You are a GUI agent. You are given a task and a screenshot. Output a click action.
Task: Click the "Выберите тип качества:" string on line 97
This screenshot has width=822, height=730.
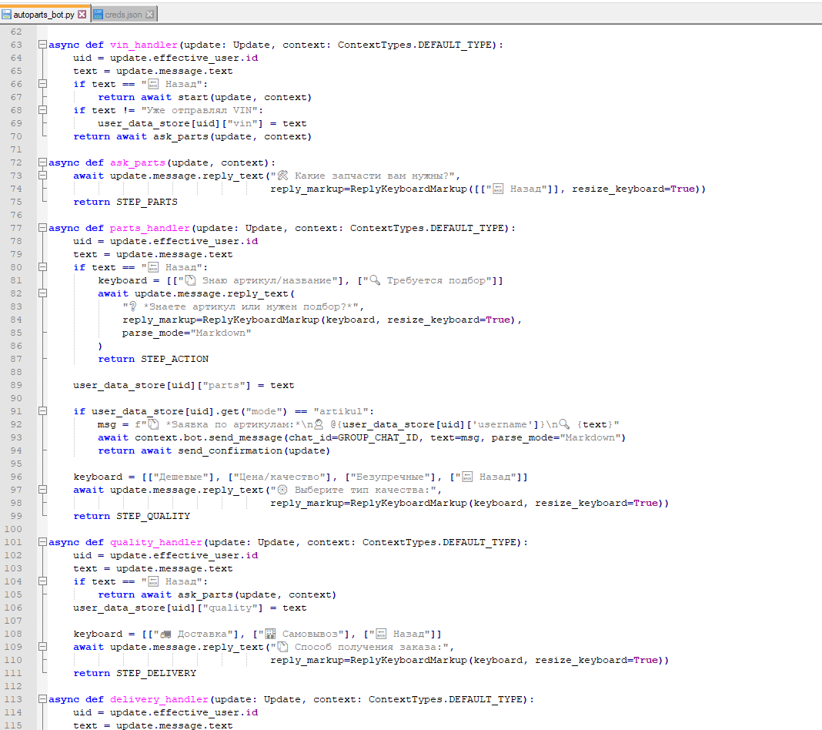[354, 490]
